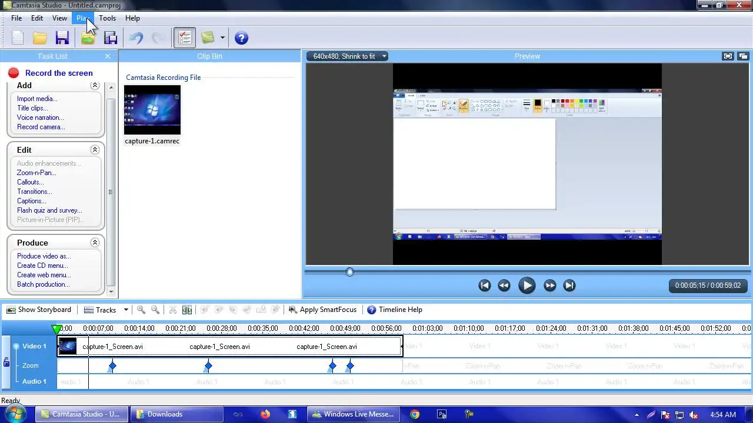Image resolution: width=753 pixels, height=423 pixels.
Task: Select the Video 1 clip thumbnail on timeline
Action: click(x=68, y=346)
